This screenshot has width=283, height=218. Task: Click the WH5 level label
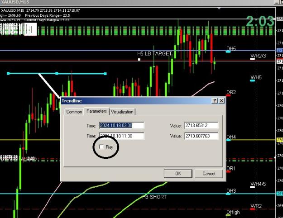(256, 77)
